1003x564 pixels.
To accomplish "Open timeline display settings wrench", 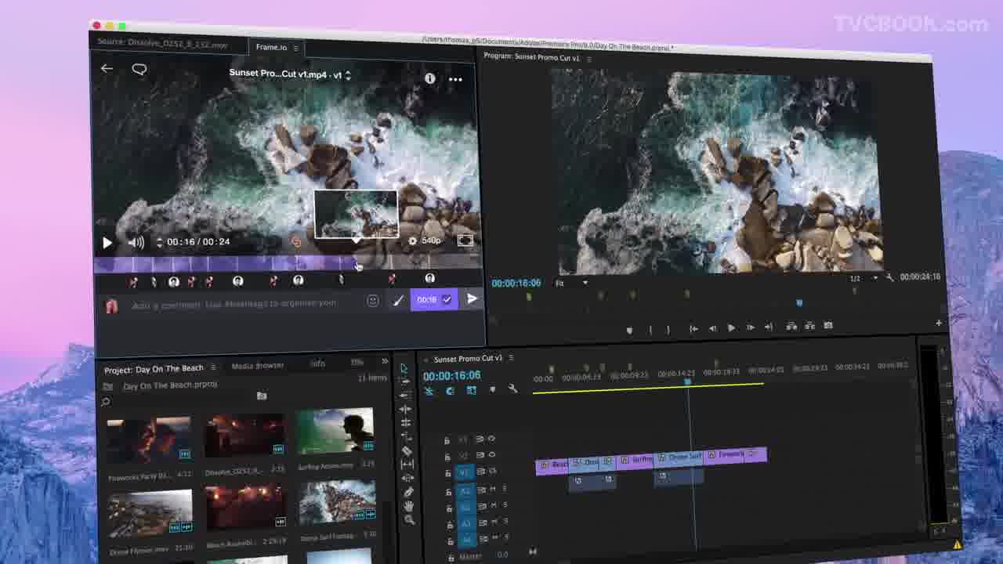I will 512,389.
